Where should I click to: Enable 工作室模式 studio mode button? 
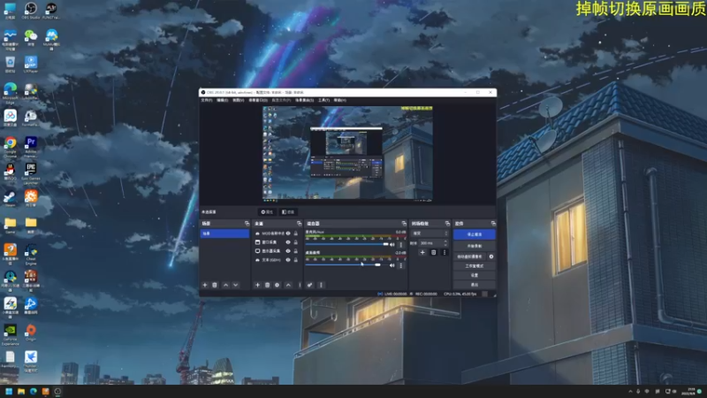[475, 266]
